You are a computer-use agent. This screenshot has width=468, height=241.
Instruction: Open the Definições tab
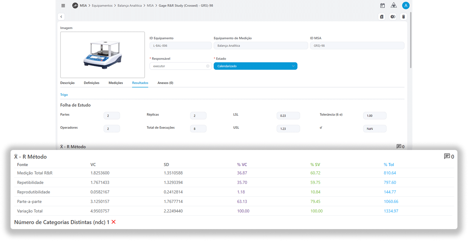point(92,83)
